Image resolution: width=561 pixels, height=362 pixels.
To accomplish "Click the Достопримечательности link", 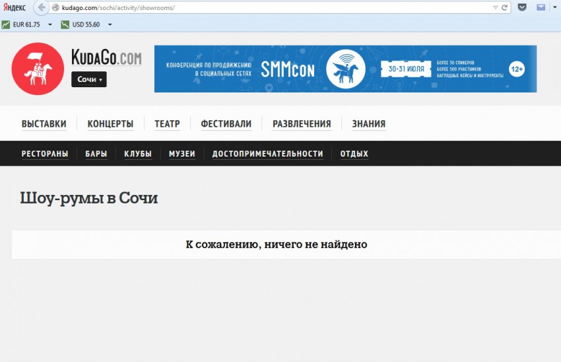I will pyautogui.click(x=267, y=154).
